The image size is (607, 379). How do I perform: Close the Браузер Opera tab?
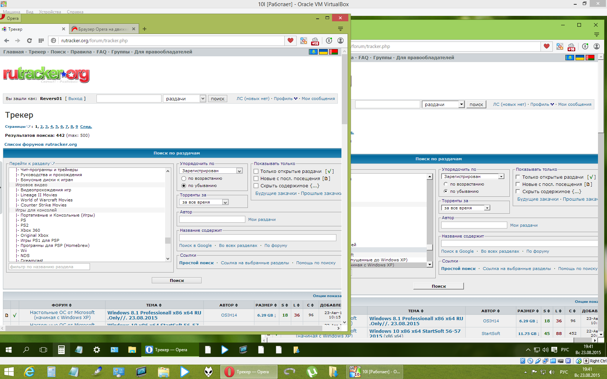click(134, 29)
